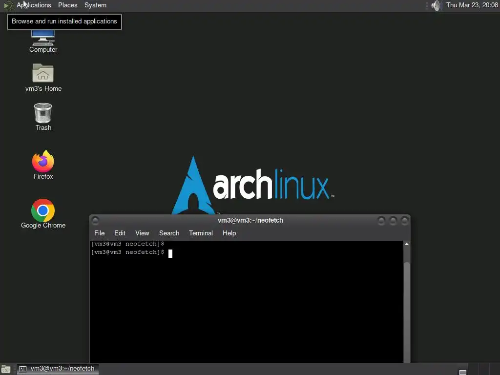Open the volume control speaker icon
Viewport: 500px width, 375px height.
(436, 5)
